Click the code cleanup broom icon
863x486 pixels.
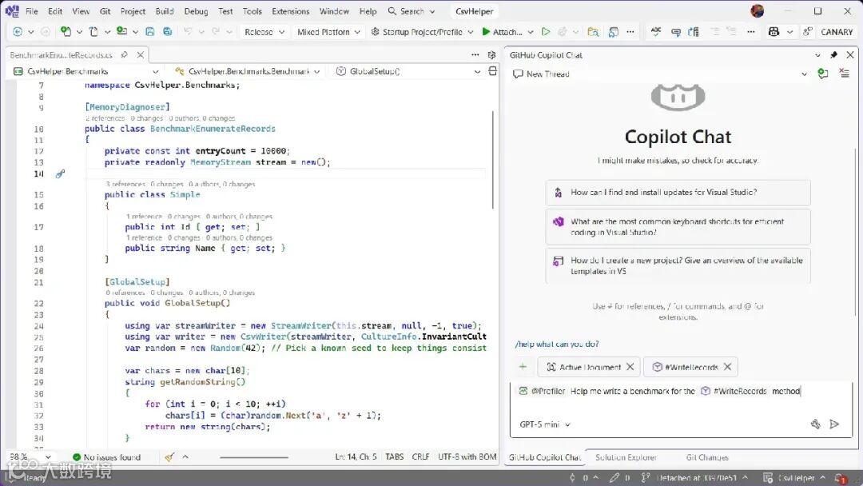point(169,457)
